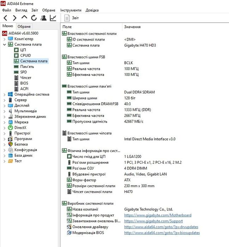The width and height of the screenshot is (229, 247).
Task: Expand the DirectX tree node
Action: click(x=4, y=128)
